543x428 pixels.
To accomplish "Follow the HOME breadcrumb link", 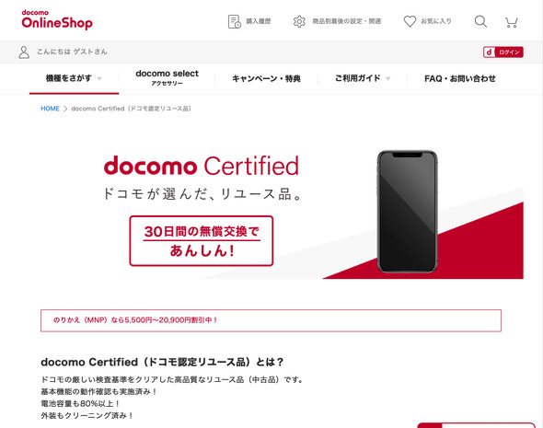I will [51, 109].
